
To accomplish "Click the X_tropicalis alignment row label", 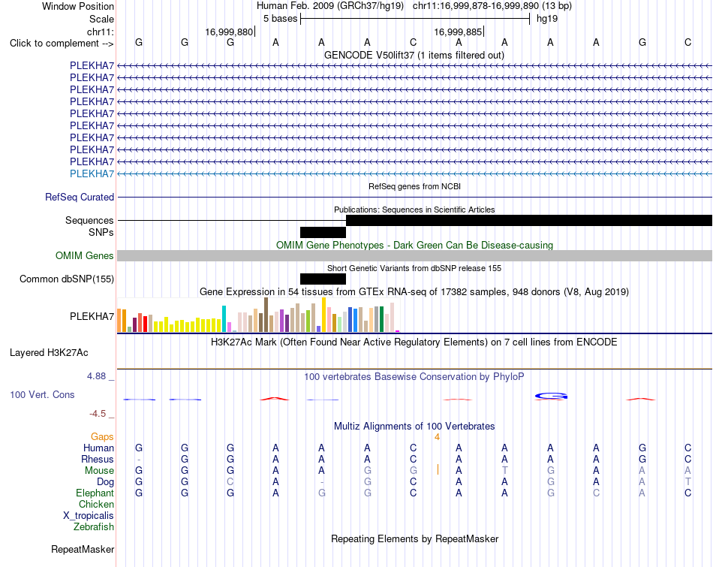I will point(89,516).
